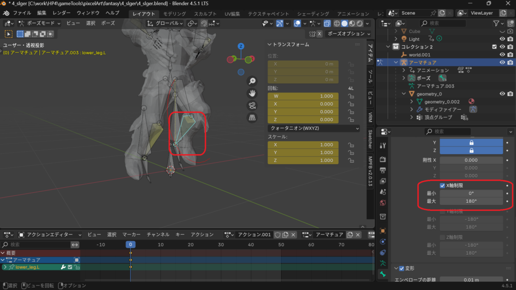Click the 最大 180° X limit field
The width and height of the screenshot is (516, 290).
(x=471, y=201)
